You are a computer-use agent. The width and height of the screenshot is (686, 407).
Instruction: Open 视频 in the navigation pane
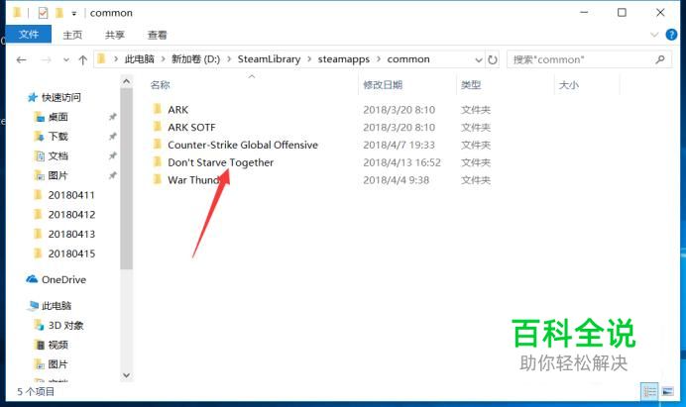pos(58,345)
